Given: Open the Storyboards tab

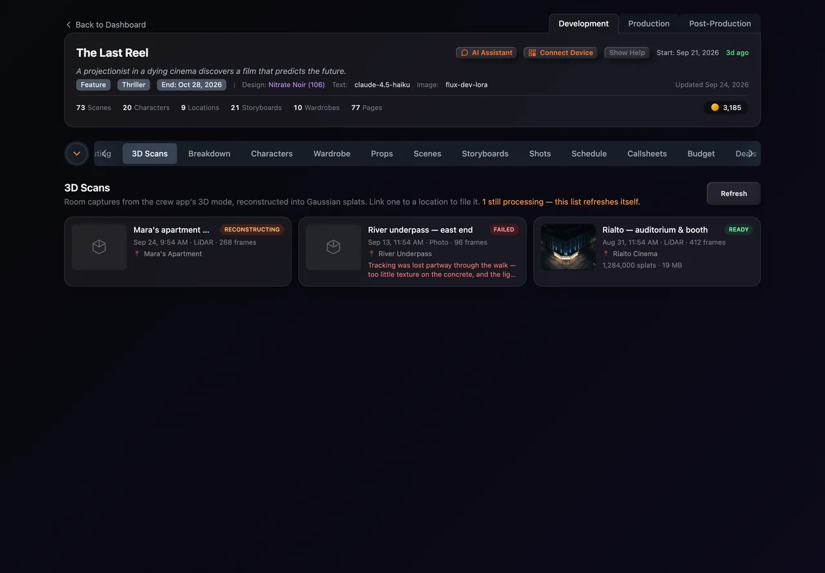Looking at the screenshot, I should [485, 153].
